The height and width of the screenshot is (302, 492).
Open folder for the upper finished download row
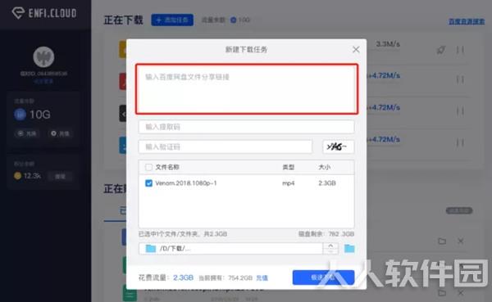(442, 241)
